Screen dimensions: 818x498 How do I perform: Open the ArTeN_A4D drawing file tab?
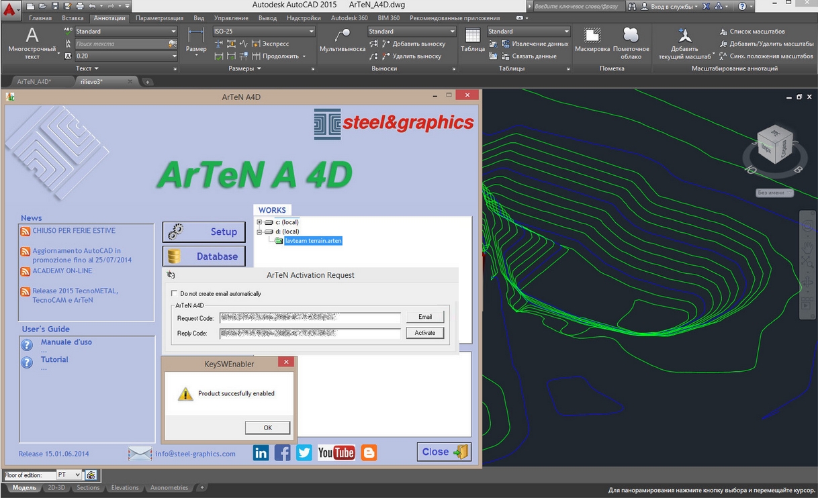click(x=34, y=81)
